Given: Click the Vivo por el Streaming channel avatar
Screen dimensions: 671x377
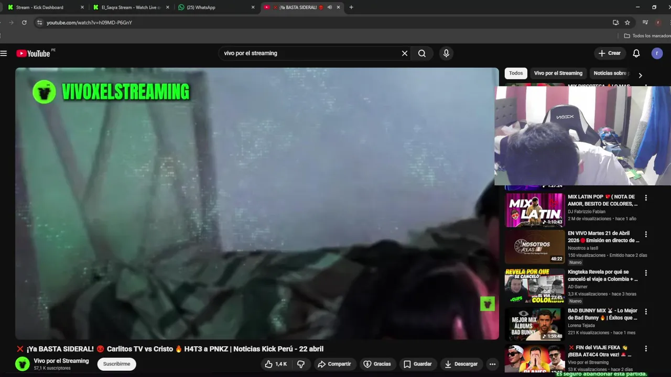Looking at the screenshot, I should click(22, 364).
